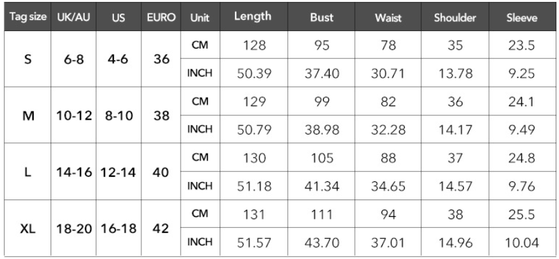Viewport: 559px width, 259px height.
Task: Click the Length column header
Action: coord(254,17)
